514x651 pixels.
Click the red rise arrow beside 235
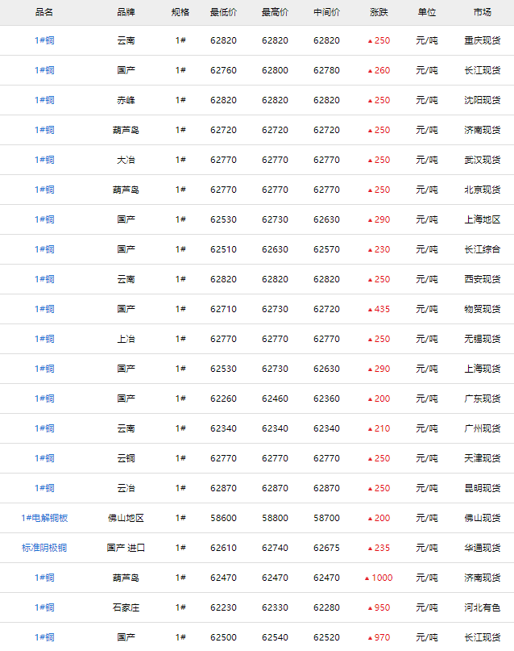(x=370, y=549)
